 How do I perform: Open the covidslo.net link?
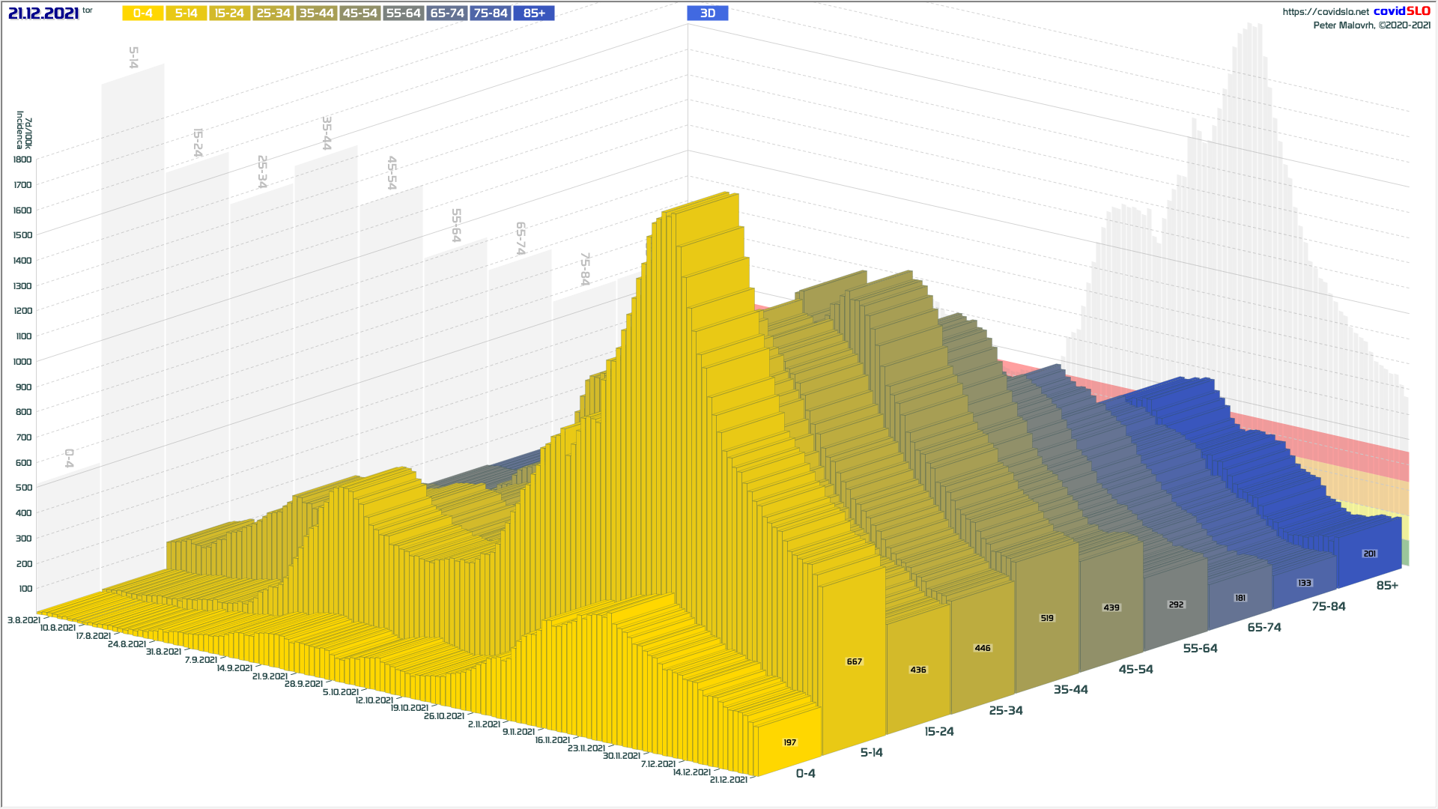(x=1325, y=12)
